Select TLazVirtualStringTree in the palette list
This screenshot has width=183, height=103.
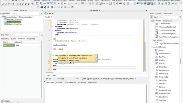[x=167, y=34]
